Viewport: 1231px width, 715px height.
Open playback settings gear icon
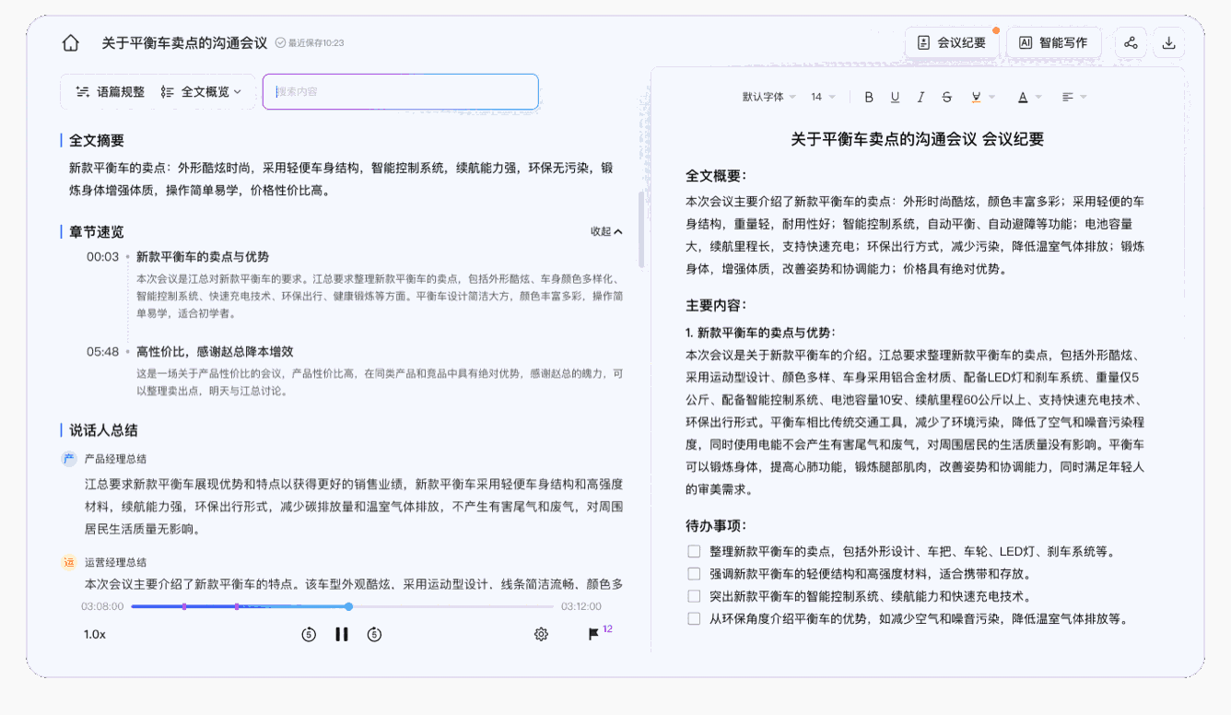tap(540, 634)
